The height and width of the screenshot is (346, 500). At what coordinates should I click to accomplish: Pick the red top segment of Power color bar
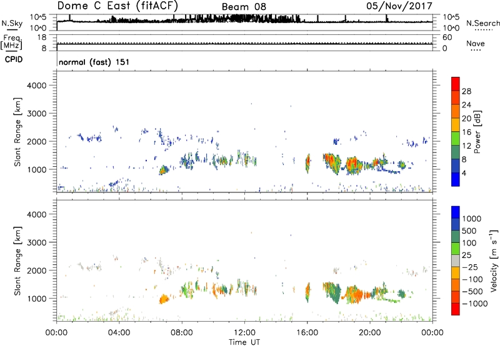coord(456,84)
